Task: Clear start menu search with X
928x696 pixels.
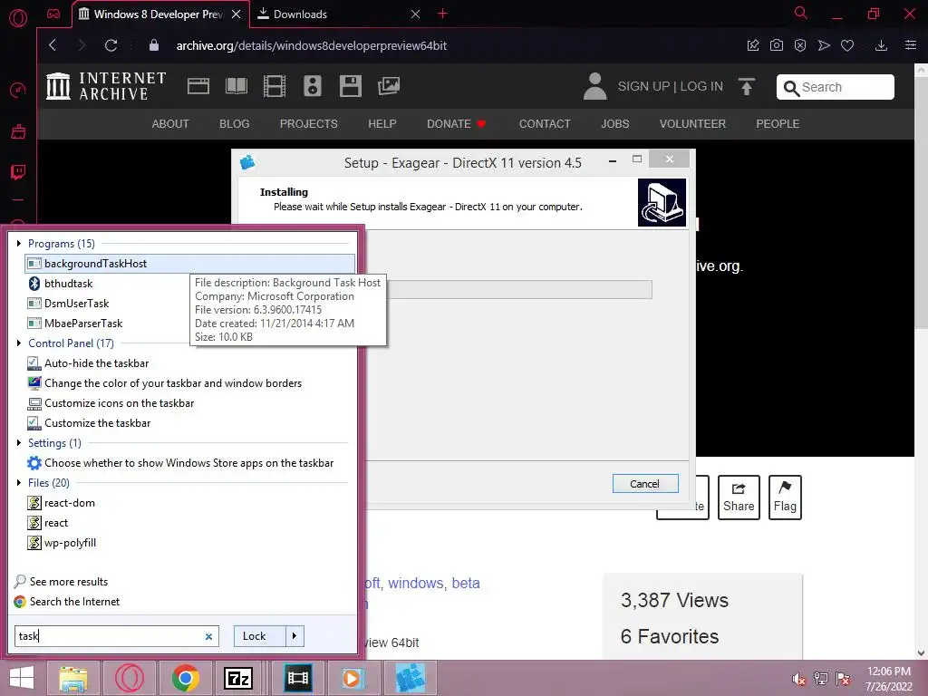Action: coord(209,637)
